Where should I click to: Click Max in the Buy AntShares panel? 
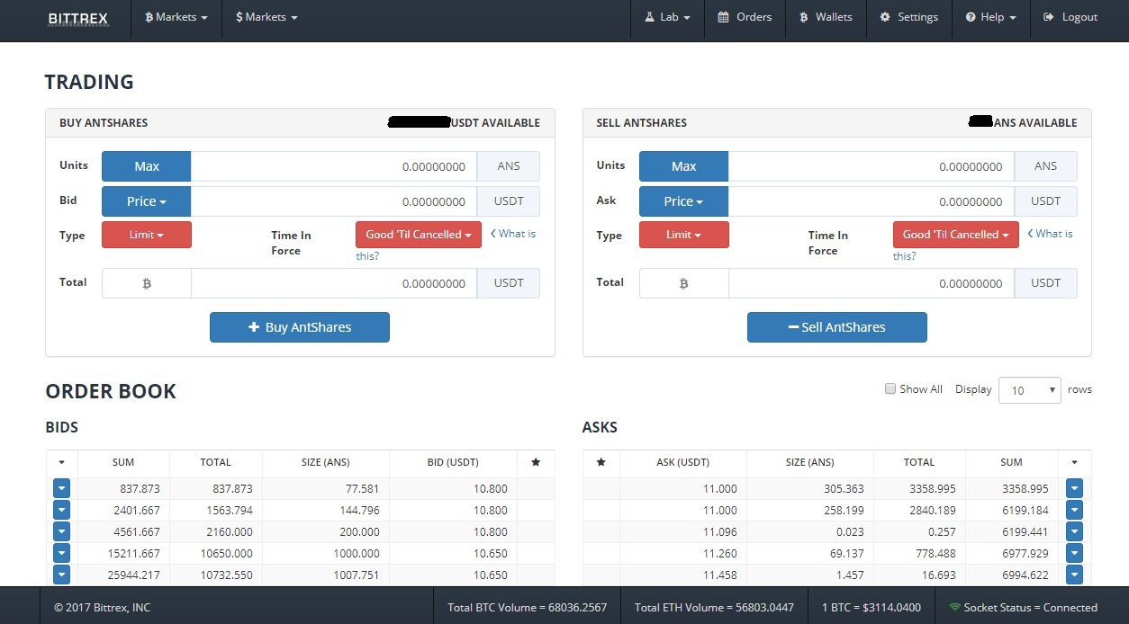[147, 166]
